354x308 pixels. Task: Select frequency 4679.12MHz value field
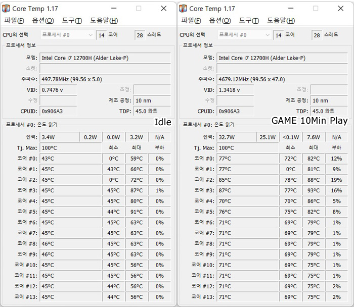click(x=282, y=79)
